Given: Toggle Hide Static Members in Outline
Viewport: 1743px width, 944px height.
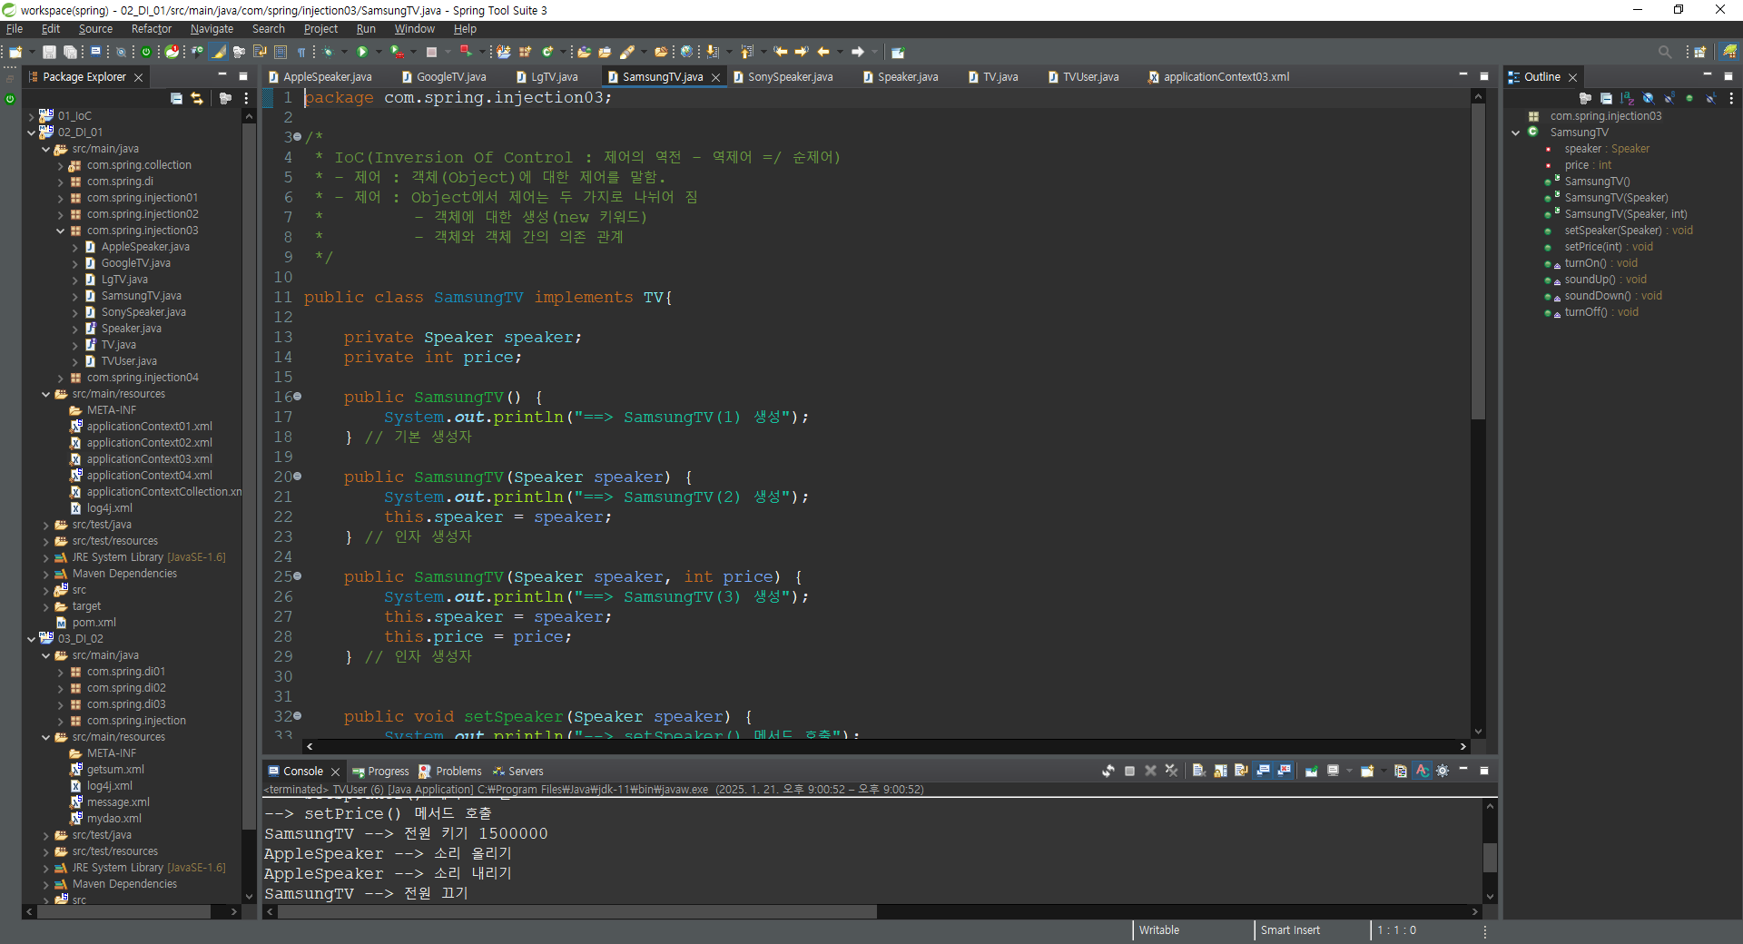Looking at the screenshot, I should [x=1669, y=98].
